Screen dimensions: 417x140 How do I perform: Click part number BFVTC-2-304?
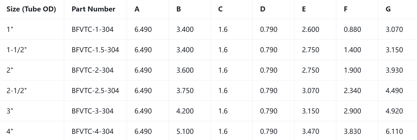pos(93,70)
